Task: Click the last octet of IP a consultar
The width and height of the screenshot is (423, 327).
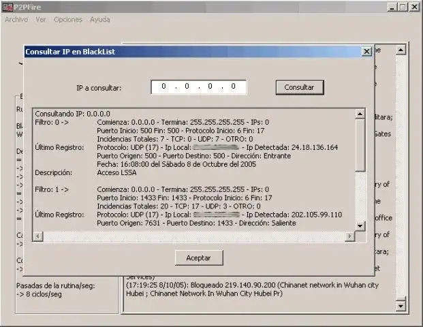Action: click(234, 87)
